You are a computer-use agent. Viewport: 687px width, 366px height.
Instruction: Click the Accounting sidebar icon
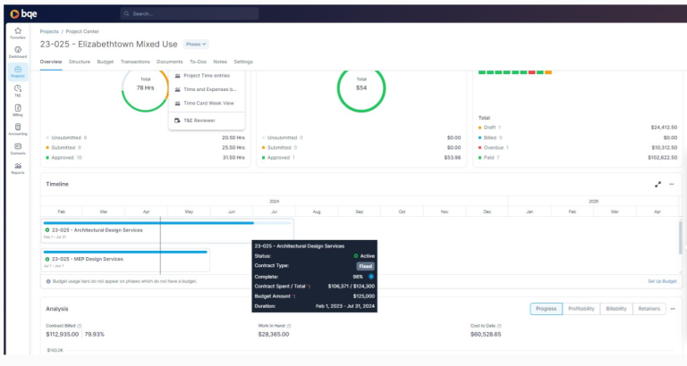[x=18, y=130]
